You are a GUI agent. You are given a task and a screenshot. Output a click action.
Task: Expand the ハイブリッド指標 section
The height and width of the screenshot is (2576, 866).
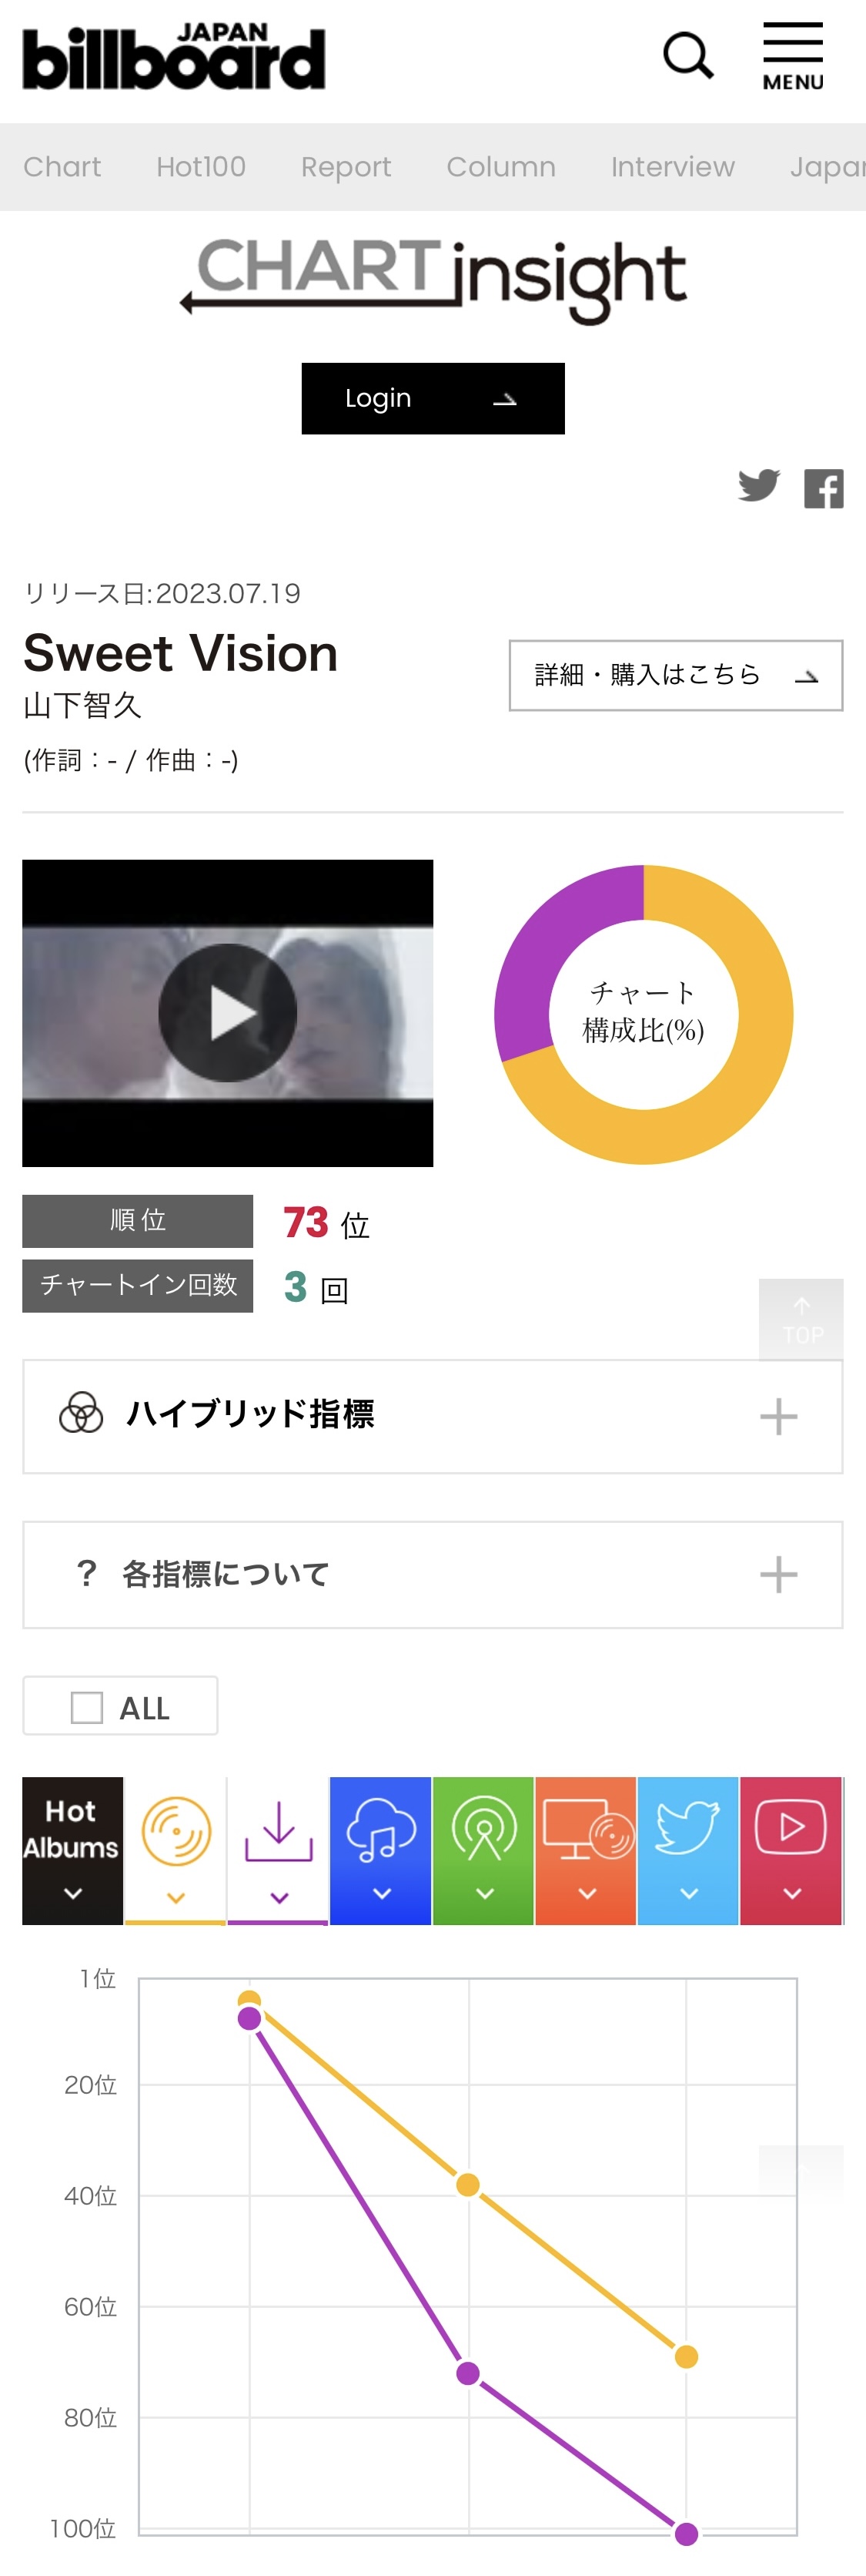coord(433,1416)
